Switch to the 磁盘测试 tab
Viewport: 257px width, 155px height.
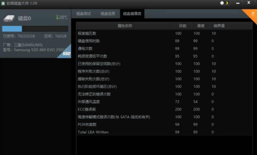pyautogui.click(x=83, y=14)
